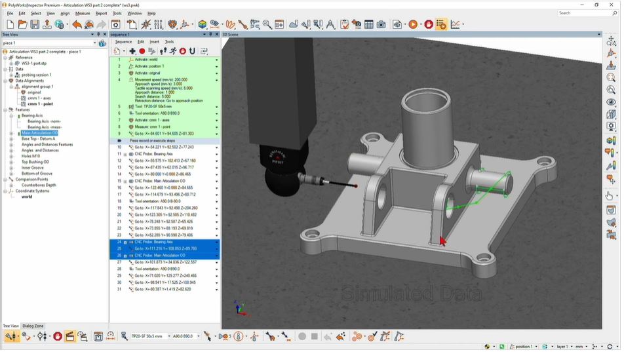Screen dimensions: 624x352
Task: Open the Measure menu
Action: pyautogui.click(x=83, y=13)
